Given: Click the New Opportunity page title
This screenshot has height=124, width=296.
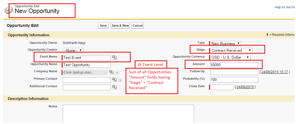Looking at the screenshot, I should [x=37, y=11].
